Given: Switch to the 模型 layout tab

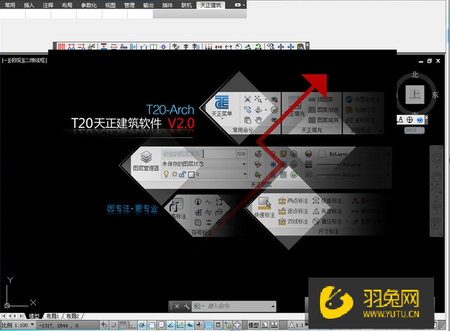Looking at the screenshot, I should [34, 316].
